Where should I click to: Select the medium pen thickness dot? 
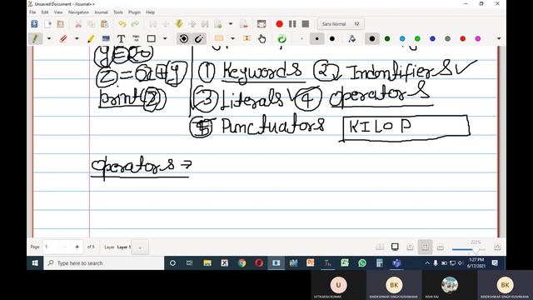pos(316,39)
